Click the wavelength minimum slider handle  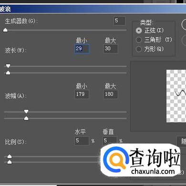(x=8, y=66)
